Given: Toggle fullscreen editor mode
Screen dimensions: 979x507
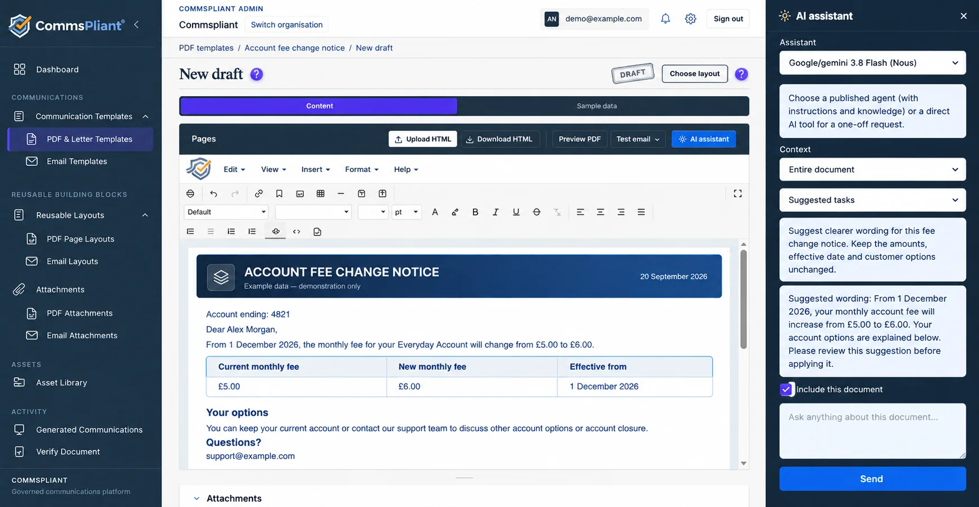Looking at the screenshot, I should coord(737,194).
